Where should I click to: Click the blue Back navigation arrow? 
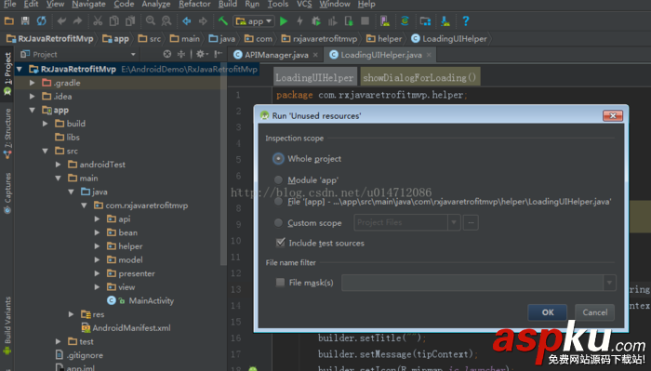186,20
